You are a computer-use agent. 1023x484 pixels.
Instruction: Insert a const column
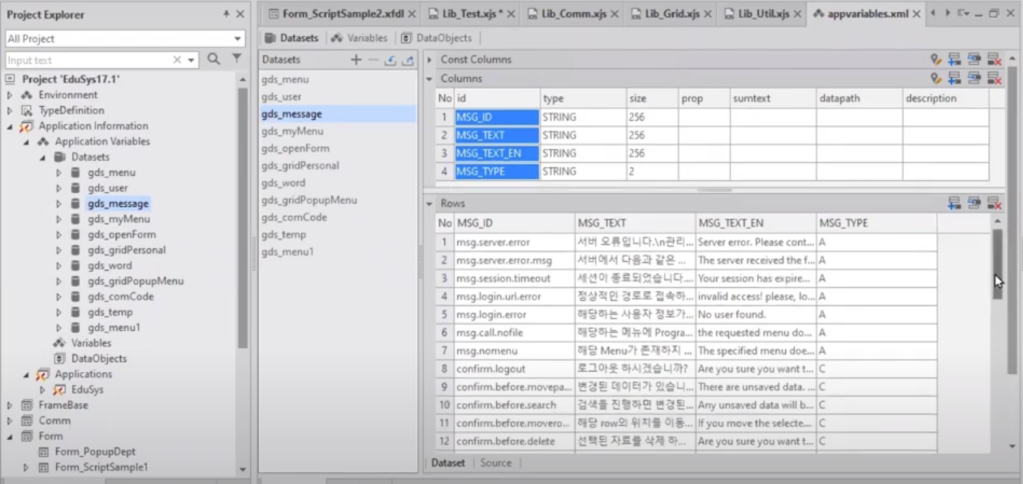click(974, 60)
